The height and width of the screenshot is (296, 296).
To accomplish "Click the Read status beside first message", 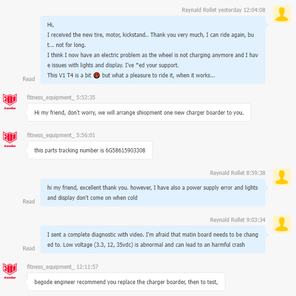I will 29,79.
